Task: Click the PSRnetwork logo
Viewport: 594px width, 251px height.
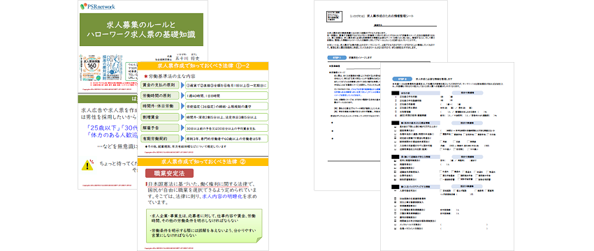Action: click(98, 6)
